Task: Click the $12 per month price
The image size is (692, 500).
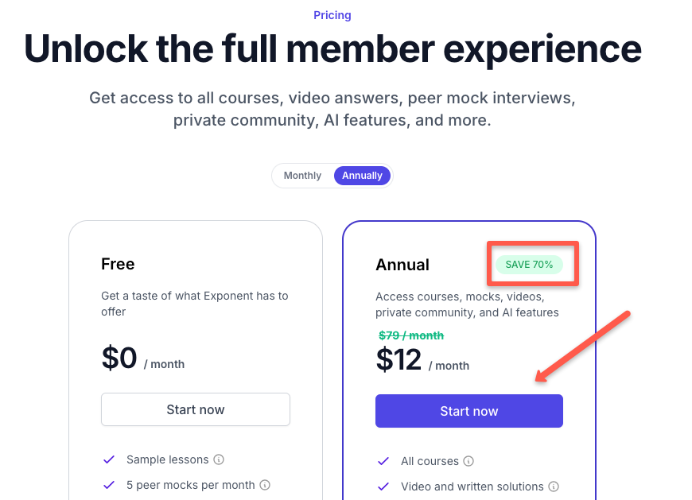Action: [398, 359]
